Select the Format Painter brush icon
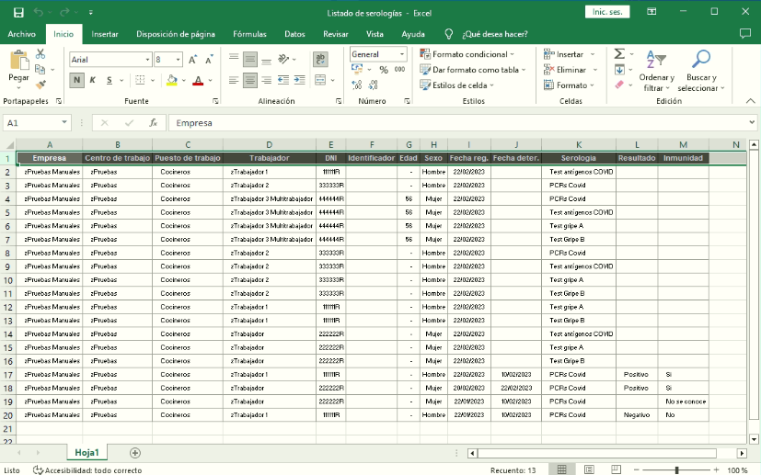Screen dimensions: 761x475 pos(40,83)
